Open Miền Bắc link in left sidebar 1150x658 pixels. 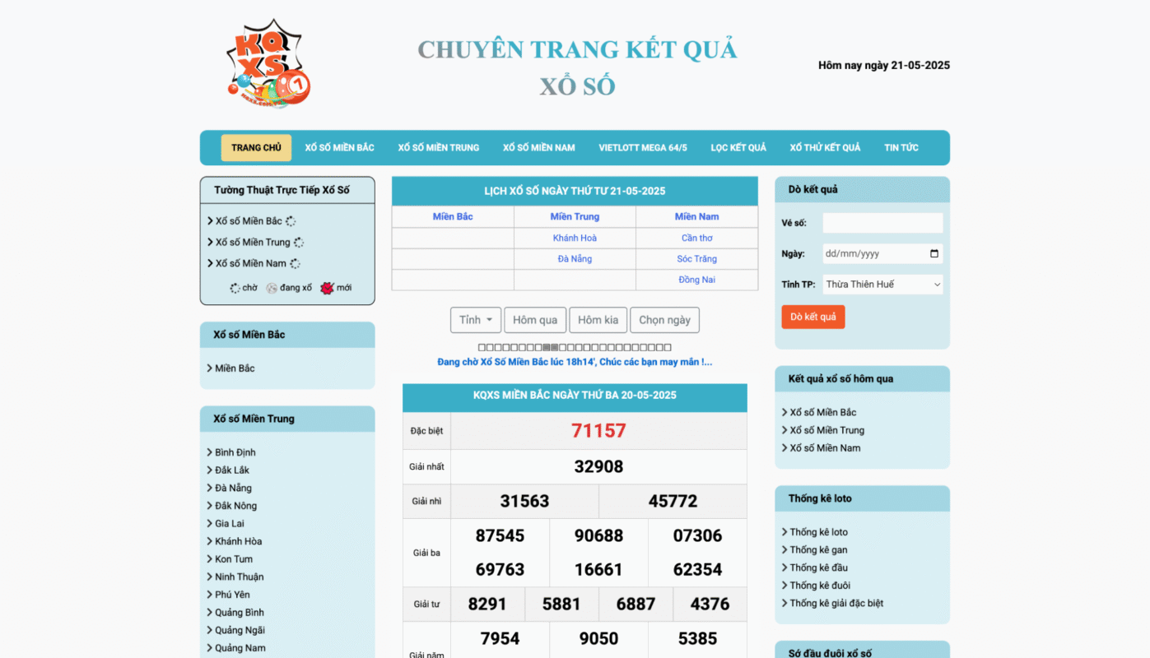235,368
